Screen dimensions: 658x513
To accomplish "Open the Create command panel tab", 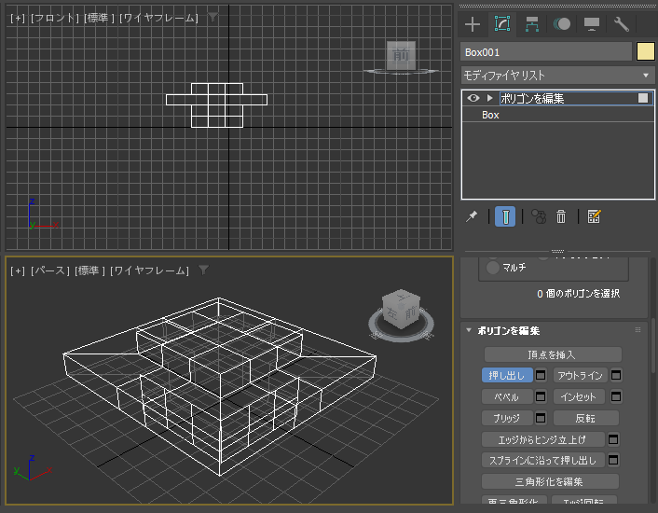I will (x=473, y=24).
